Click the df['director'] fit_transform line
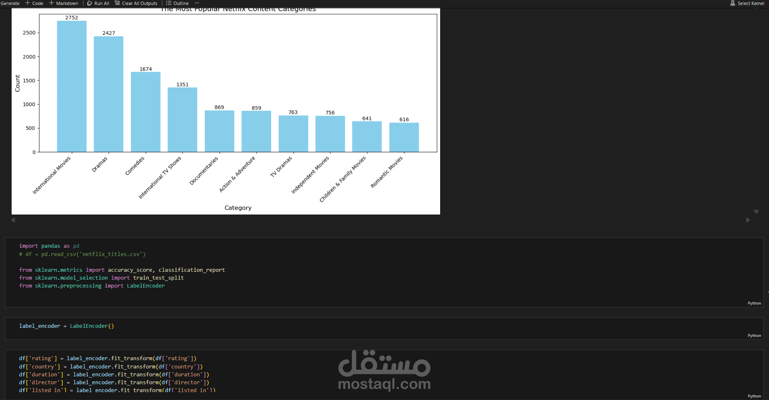This screenshot has width=769, height=400. click(114, 383)
